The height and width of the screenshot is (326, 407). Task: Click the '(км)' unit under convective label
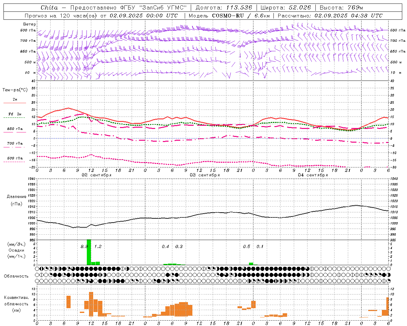pyautogui.click(x=16, y=310)
